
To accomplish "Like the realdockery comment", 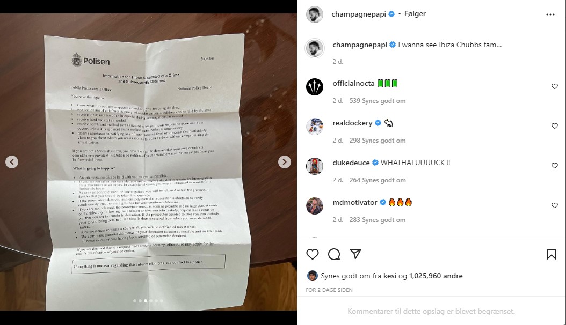I will pos(554,126).
